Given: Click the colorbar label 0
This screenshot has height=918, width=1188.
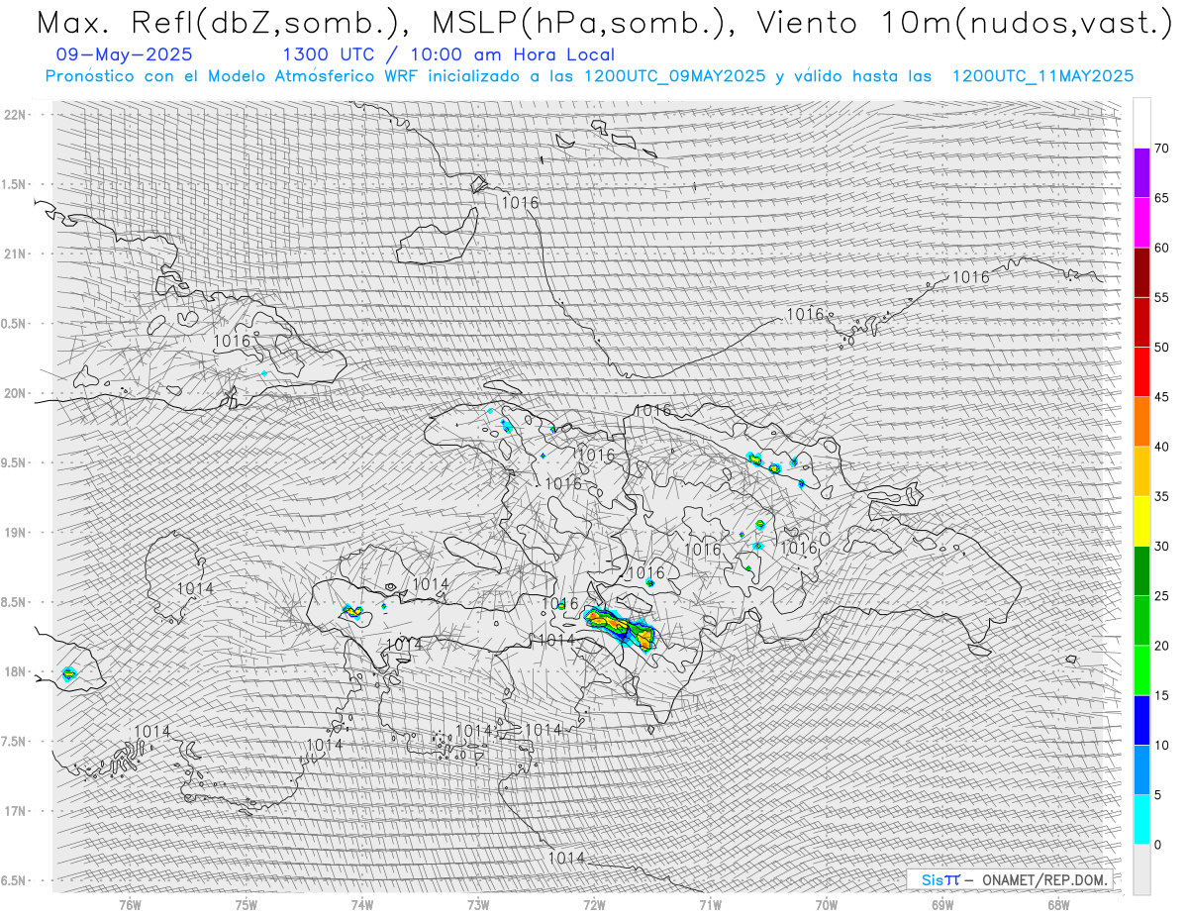Looking at the screenshot, I should [x=1157, y=844].
